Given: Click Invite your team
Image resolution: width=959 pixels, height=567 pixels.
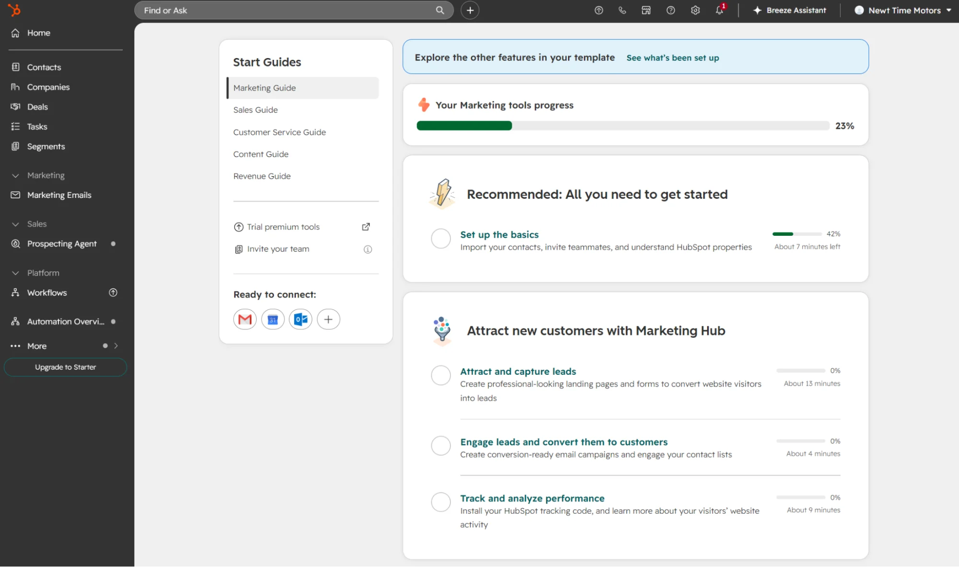Looking at the screenshot, I should (278, 249).
